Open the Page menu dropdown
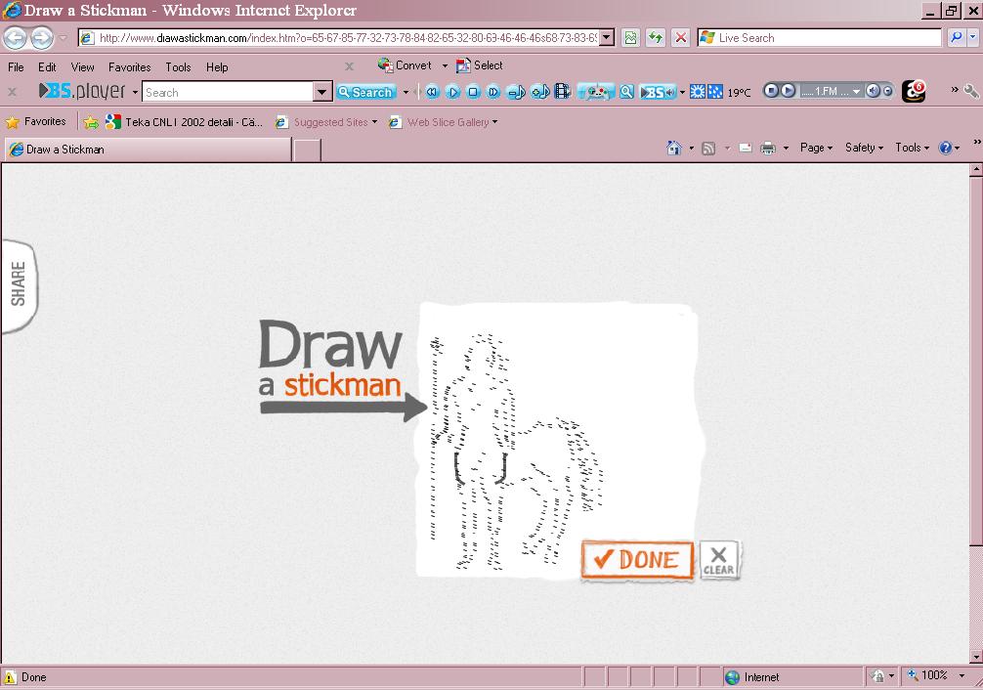Image resolution: width=983 pixels, height=690 pixels. (816, 148)
